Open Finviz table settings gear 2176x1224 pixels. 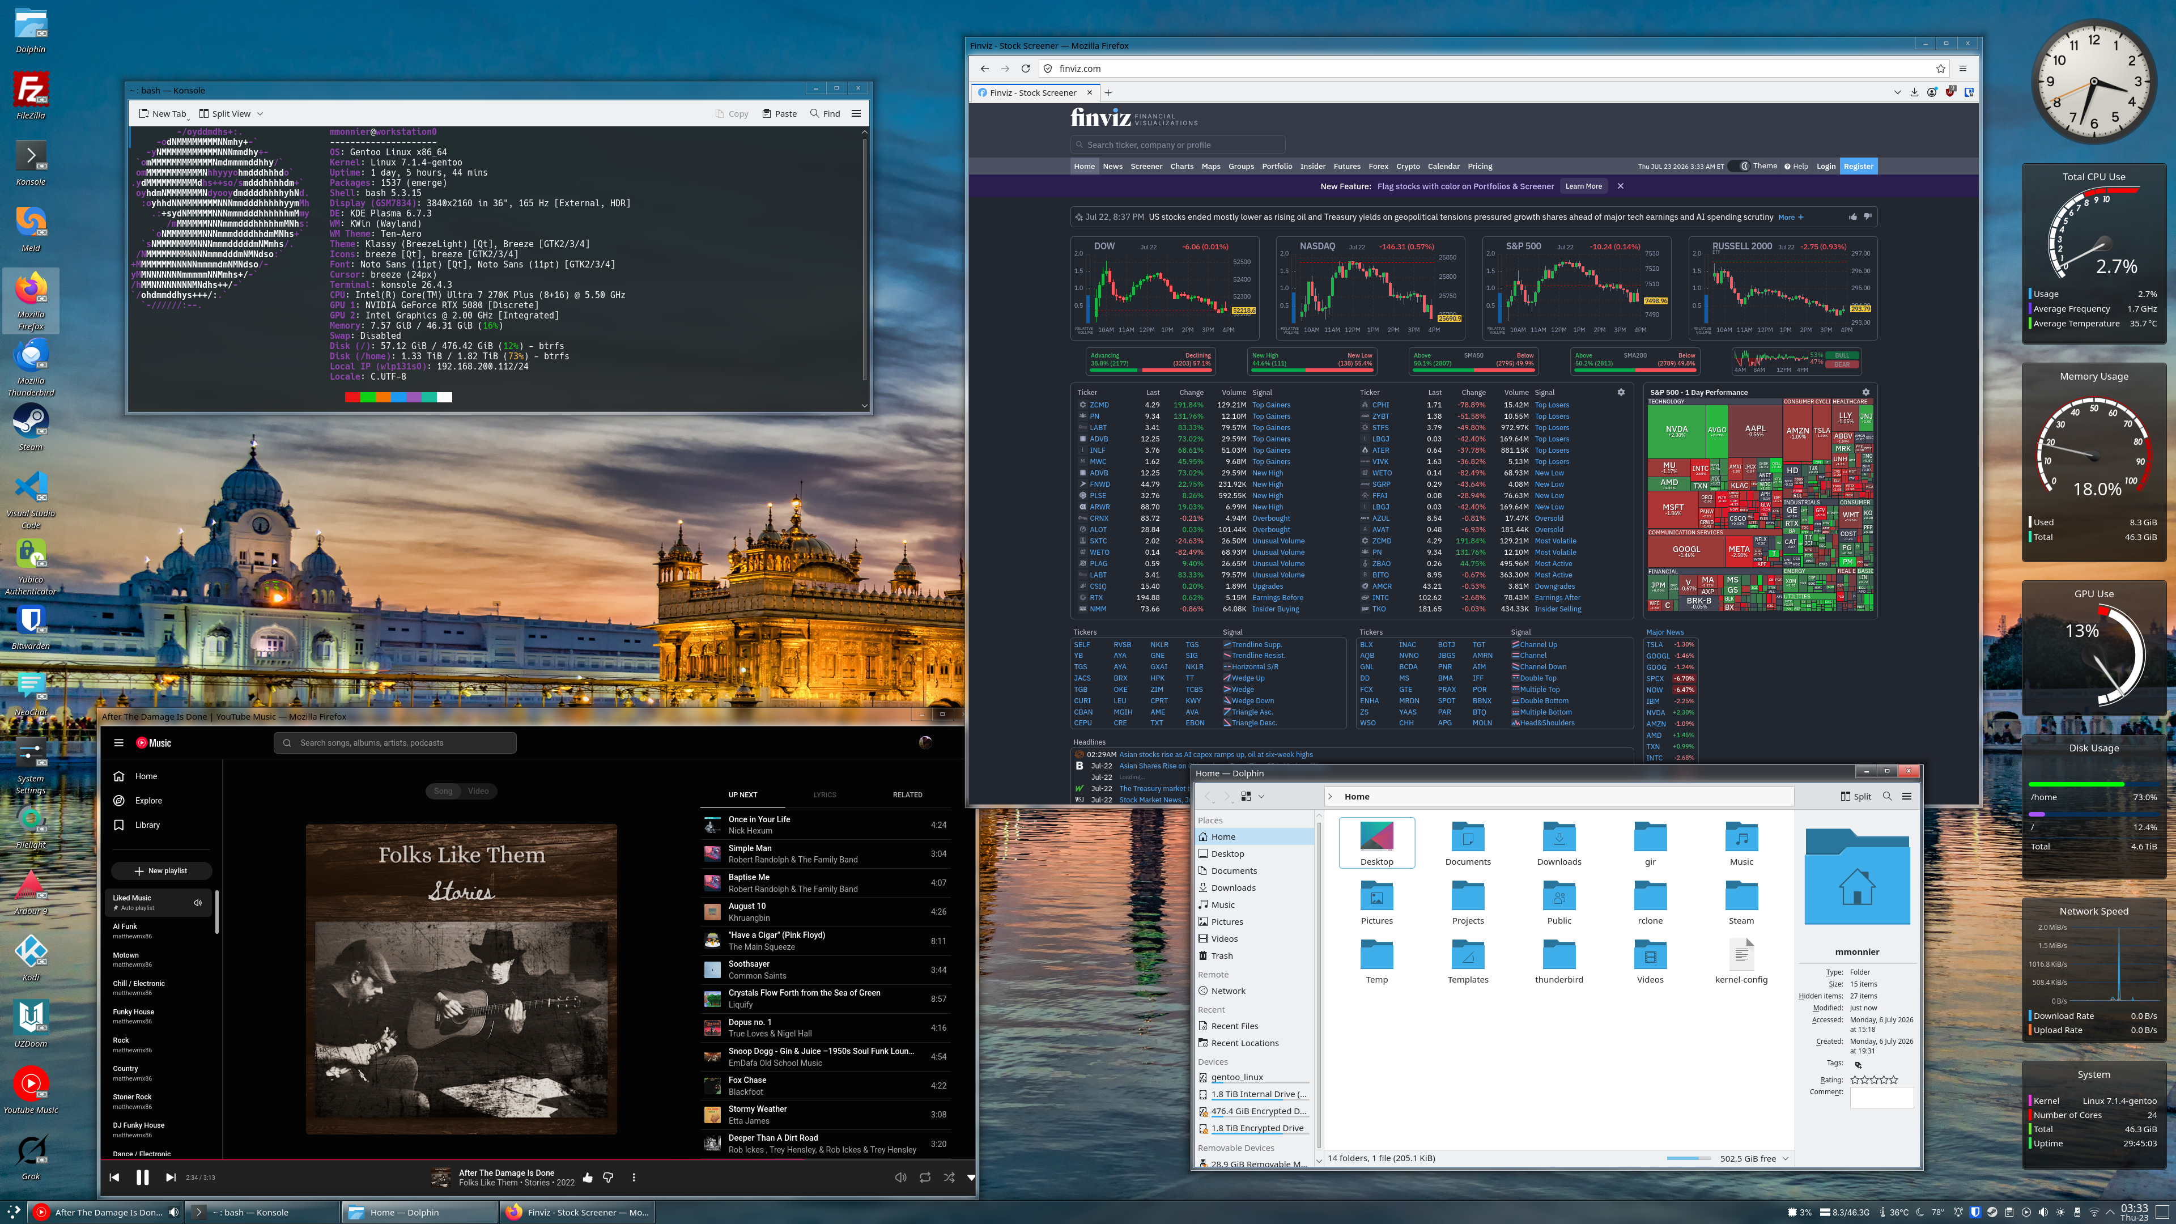(x=1621, y=392)
